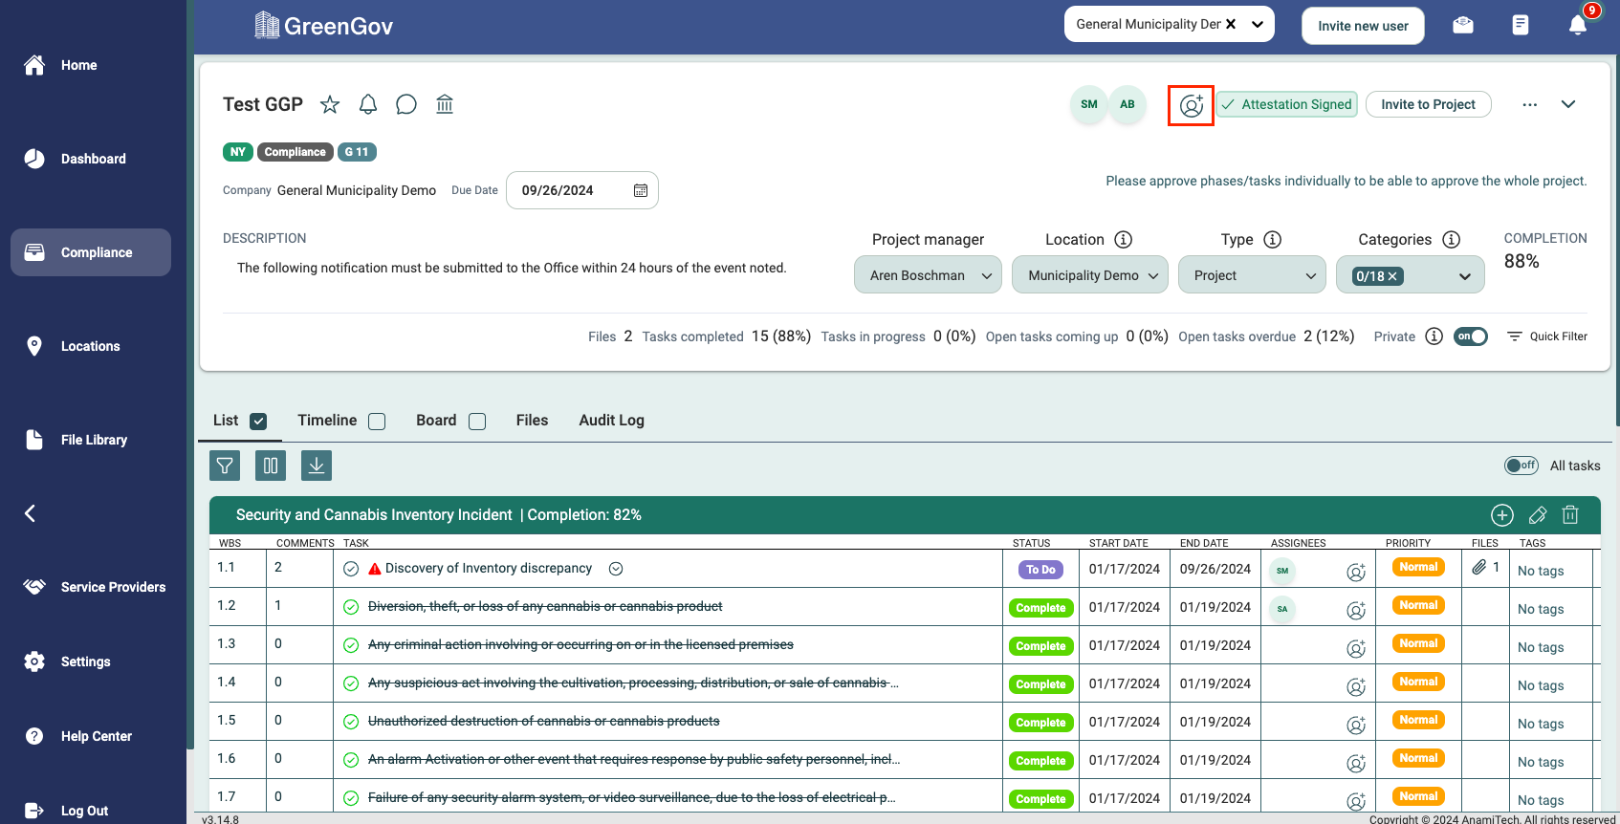Expand the Project manager dropdown
1620x824 pixels.
(928, 275)
